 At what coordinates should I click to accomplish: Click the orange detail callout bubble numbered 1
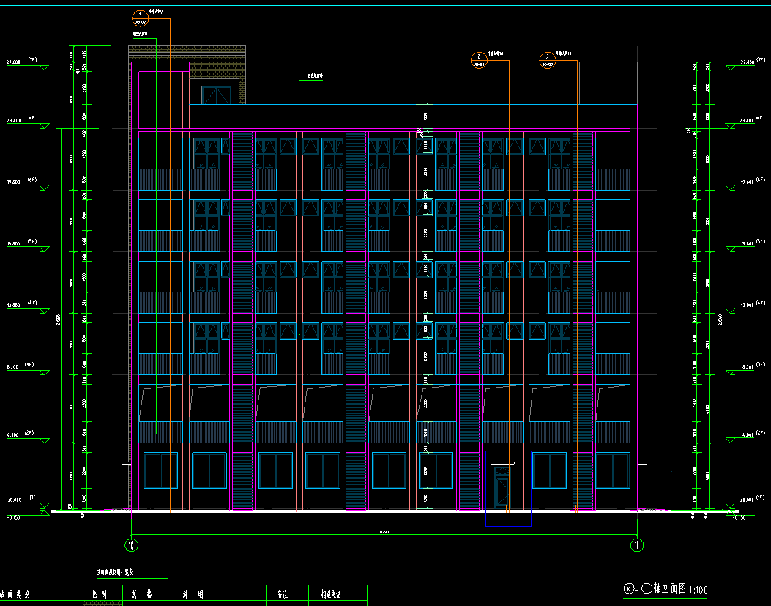(140, 18)
